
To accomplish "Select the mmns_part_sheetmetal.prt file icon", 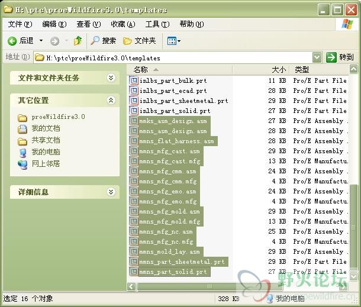I will tap(134, 261).
